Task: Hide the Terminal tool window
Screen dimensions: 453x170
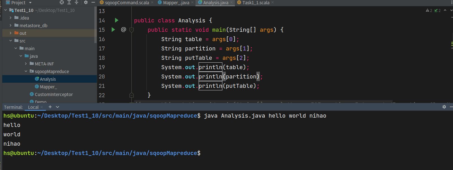Action: pyautogui.click(x=451, y=107)
